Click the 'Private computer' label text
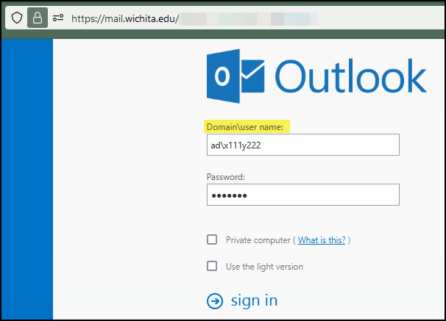Image resolution: width=446 pixels, height=321 pixels. pyautogui.click(x=258, y=240)
